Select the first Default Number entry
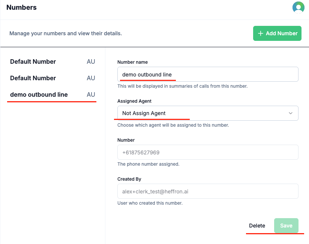 (x=52, y=61)
